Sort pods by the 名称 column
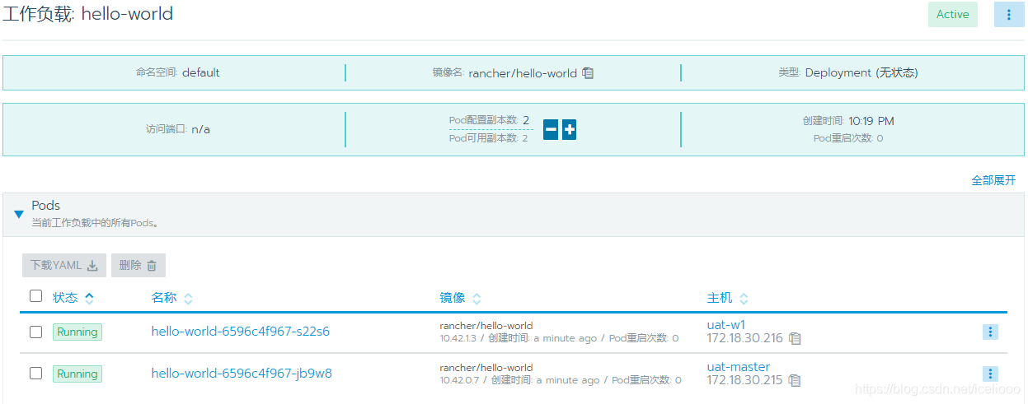The height and width of the screenshot is (404, 1028). click(172, 298)
